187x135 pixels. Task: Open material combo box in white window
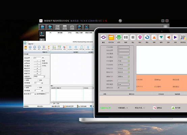[x=39, y=77]
